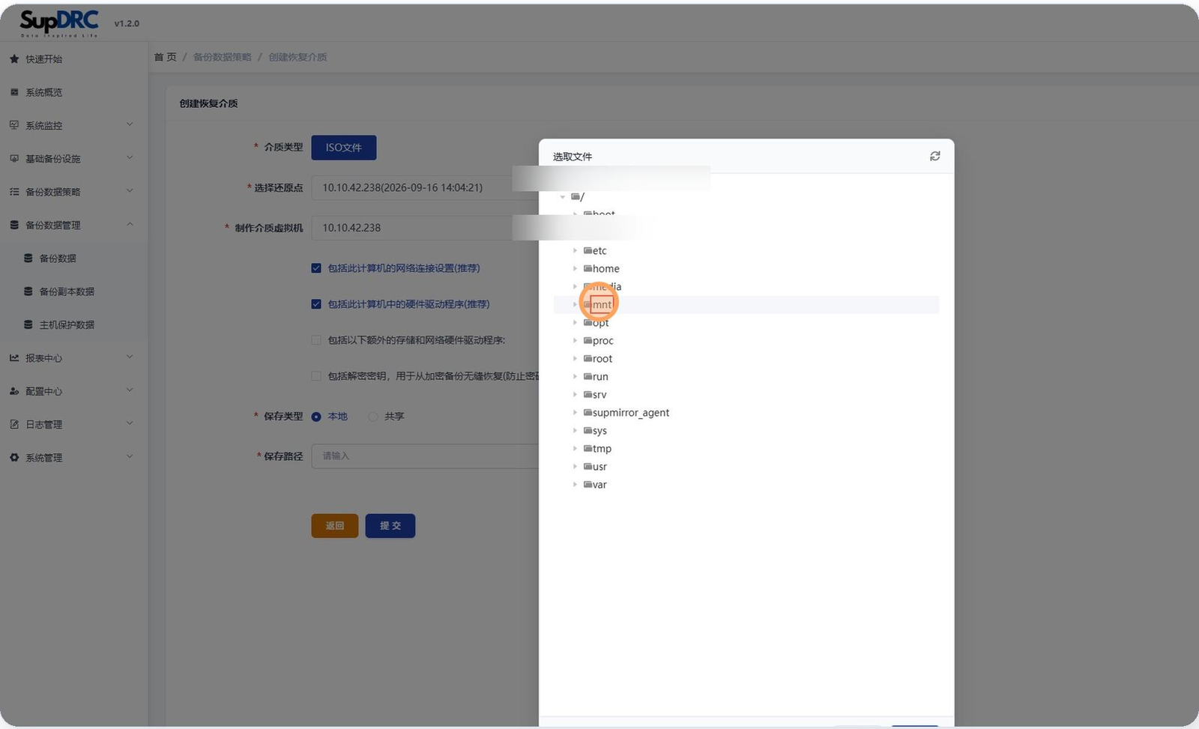This screenshot has height=729, width=1199.
Task: Expand the opt folder arrow
Action: point(576,323)
